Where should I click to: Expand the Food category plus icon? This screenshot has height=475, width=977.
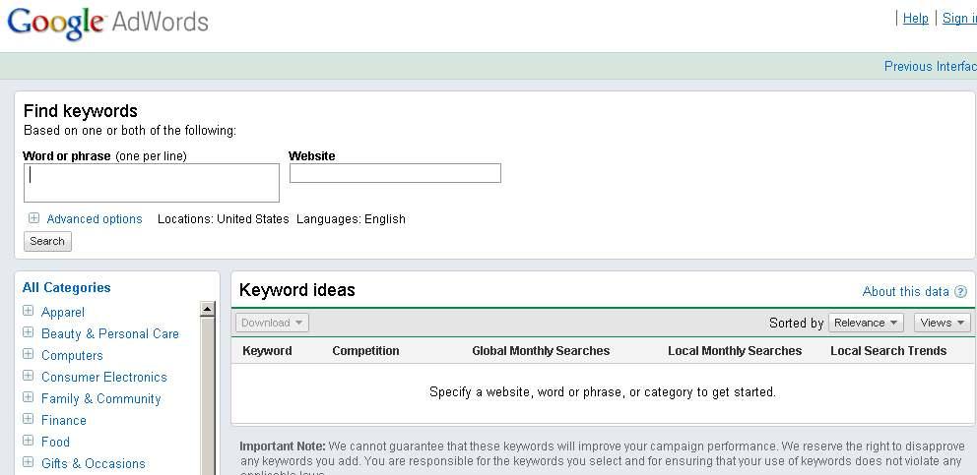[29, 442]
